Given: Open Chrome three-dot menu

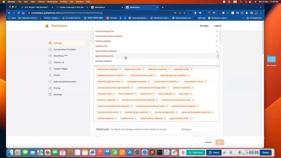Looking at the screenshot, I should click(x=261, y=13).
